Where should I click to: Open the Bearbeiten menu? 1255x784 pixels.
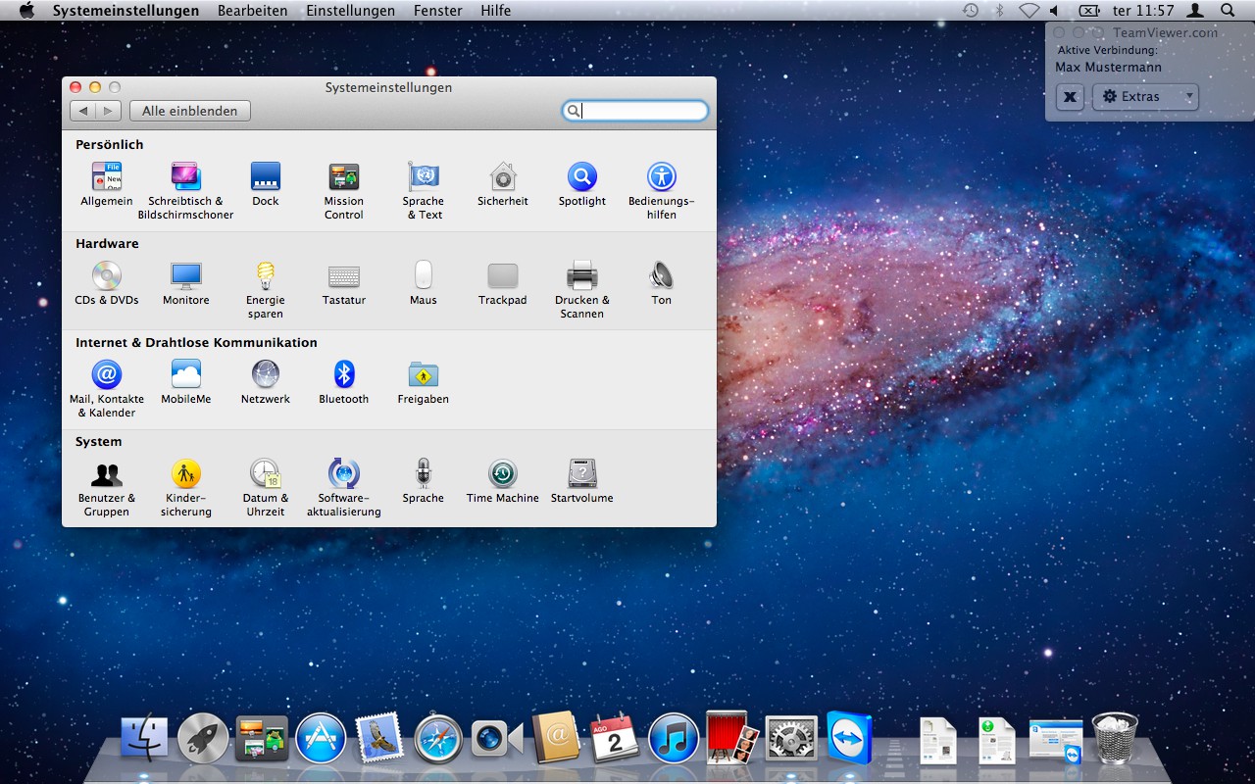[253, 11]
